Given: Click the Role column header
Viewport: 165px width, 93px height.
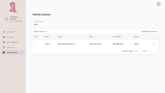Looking at the screenshot, I should (x=91, y=37).
